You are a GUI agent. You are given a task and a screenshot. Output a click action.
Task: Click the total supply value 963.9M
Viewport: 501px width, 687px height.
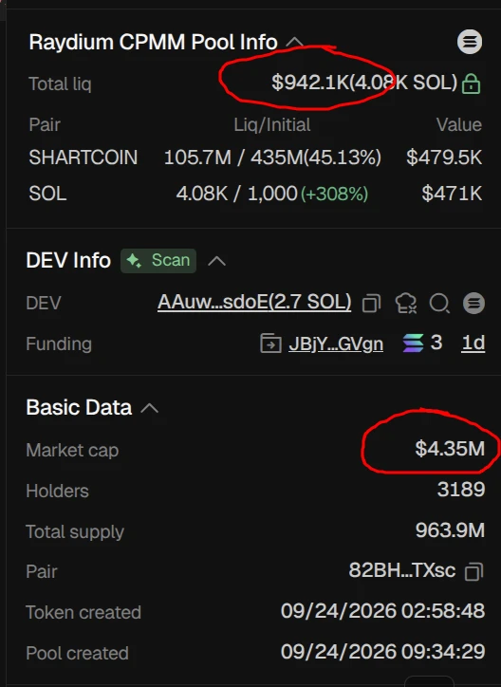point(450,530)
